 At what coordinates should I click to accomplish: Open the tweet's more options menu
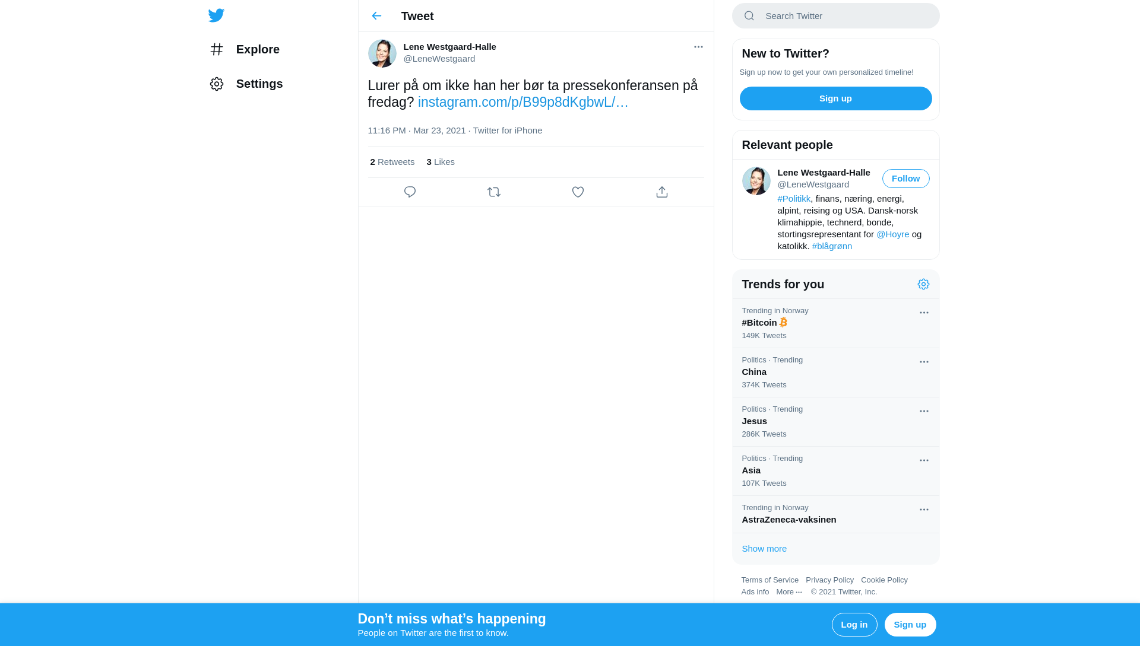point(698,47)
